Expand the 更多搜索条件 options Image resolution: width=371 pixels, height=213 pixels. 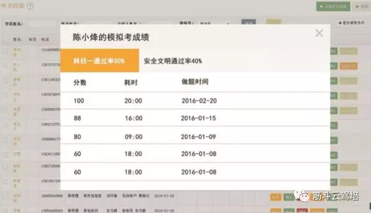pos(352,23)
